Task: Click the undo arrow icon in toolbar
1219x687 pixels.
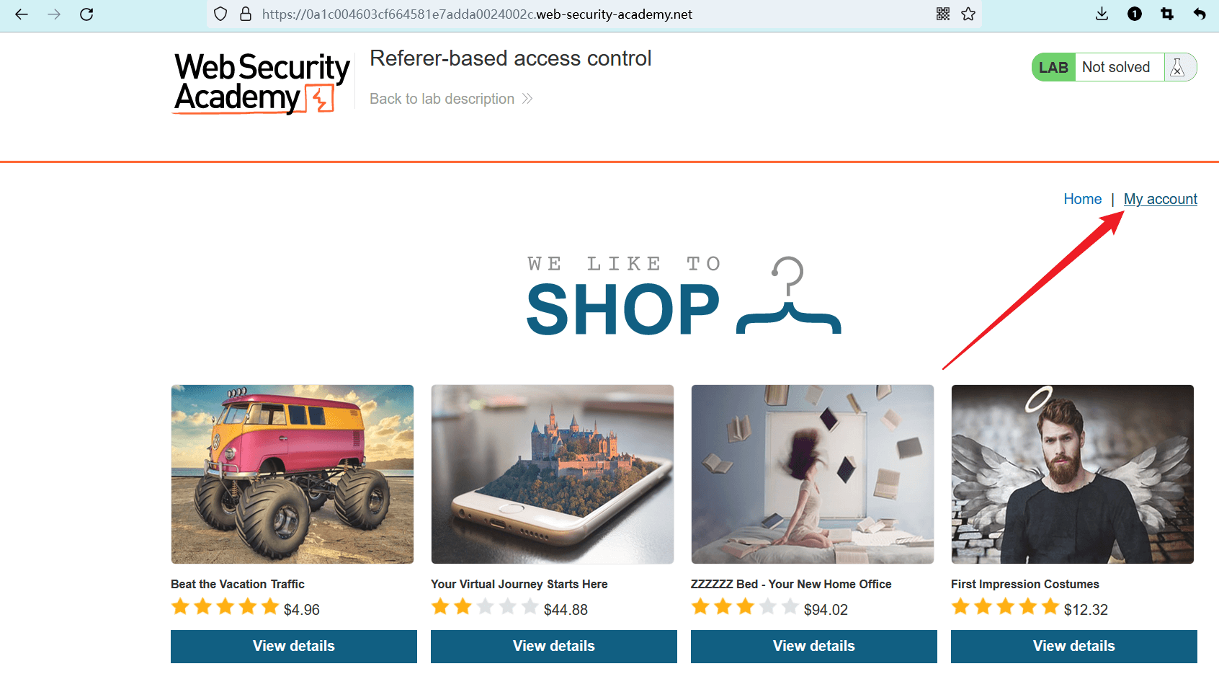Action: click(1200, 14)
